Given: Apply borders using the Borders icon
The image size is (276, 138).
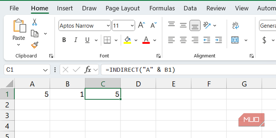Looking at the screenshot, I should [x=107, y=40].
